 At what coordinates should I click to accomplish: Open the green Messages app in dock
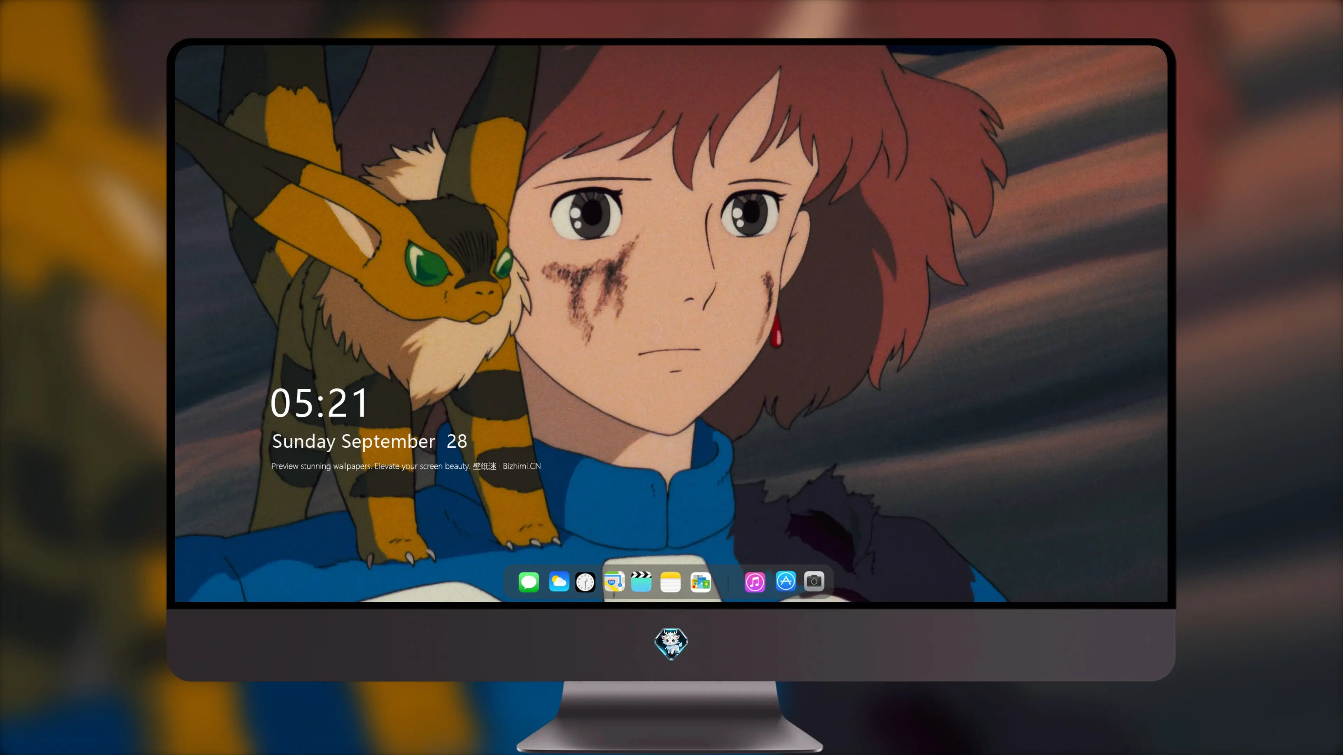pos(529,582)
